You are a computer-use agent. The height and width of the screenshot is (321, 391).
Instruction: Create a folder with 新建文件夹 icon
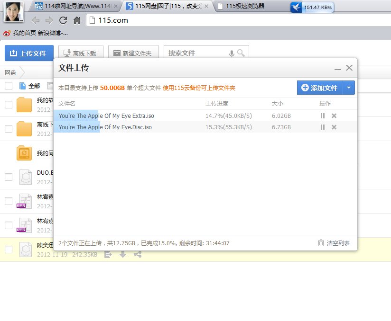coord(117,53)
